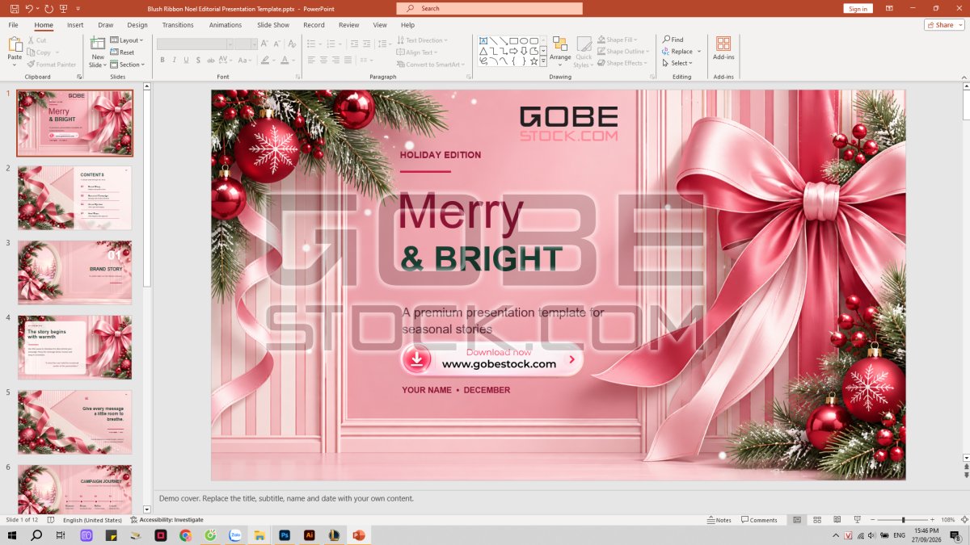
Task: Click the Reset slide button
Action: coord(122,52)
